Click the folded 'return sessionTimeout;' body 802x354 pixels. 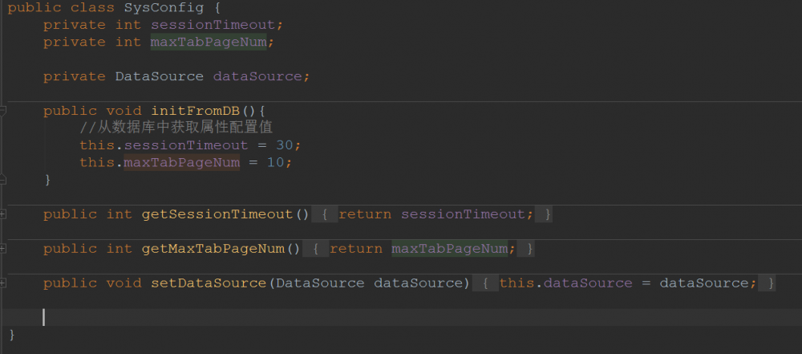tap(435, 214)
